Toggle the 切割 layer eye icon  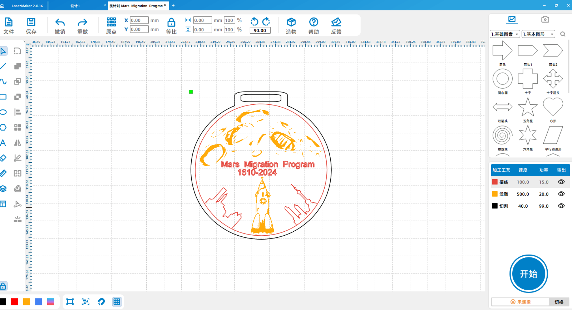click(561, 206)
